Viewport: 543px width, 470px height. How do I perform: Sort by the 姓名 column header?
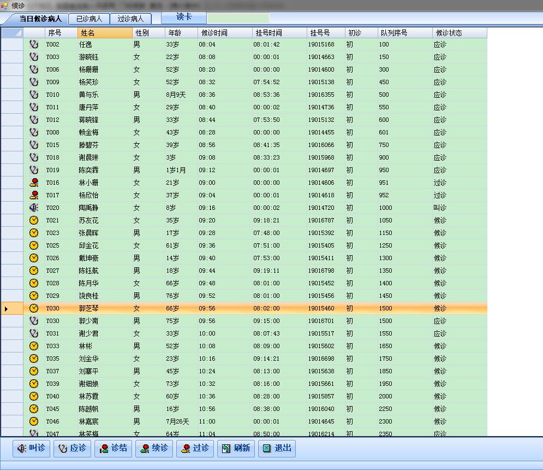pyautogui.click(x=105, y=33)
